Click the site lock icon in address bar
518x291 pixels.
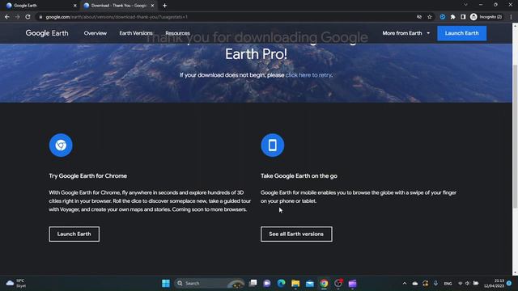40,17
